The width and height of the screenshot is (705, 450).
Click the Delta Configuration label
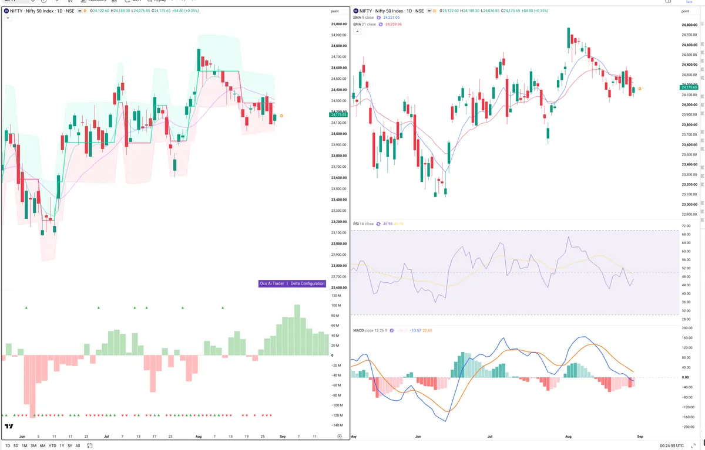[x=307, y=283]
